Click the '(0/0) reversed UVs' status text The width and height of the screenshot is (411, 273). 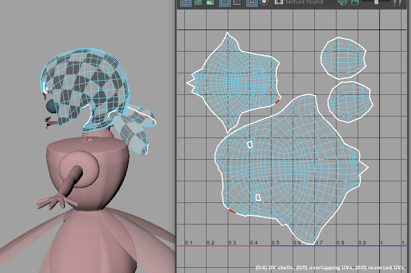point(379,268)
